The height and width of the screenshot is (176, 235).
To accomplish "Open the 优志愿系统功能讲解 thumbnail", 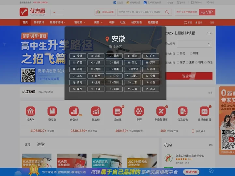I will [107, 161].
